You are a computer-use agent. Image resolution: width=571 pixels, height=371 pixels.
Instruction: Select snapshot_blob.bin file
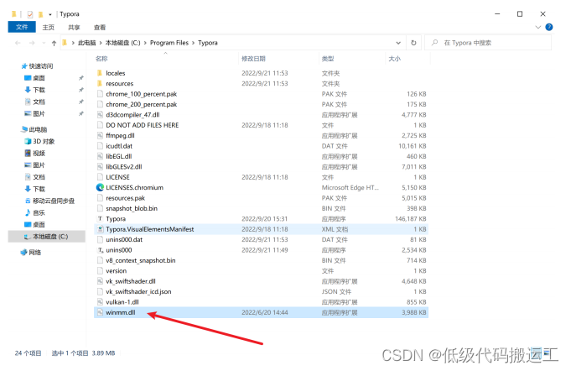click(132, 208)
